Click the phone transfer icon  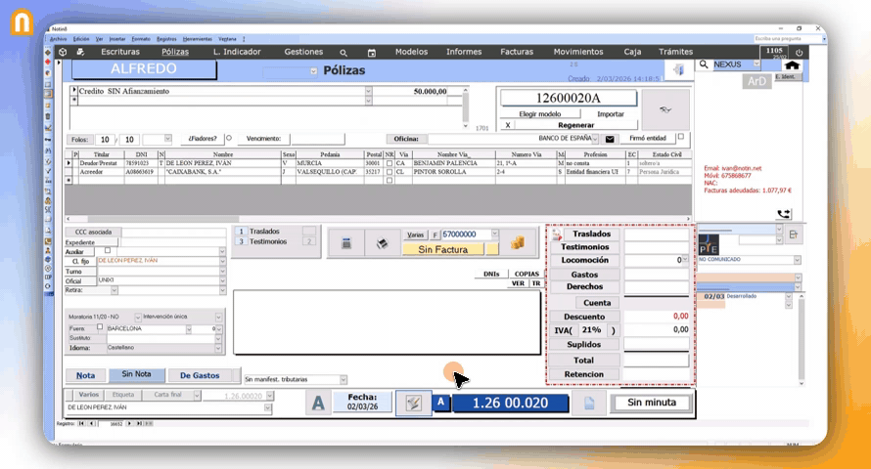[784, 212]
